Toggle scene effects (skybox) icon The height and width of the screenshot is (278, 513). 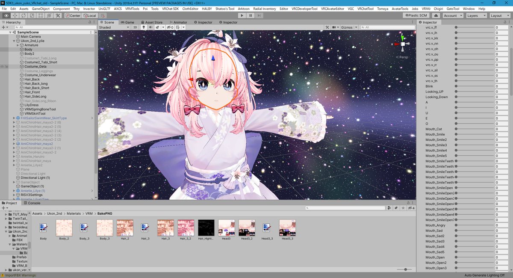coord(158,27)
